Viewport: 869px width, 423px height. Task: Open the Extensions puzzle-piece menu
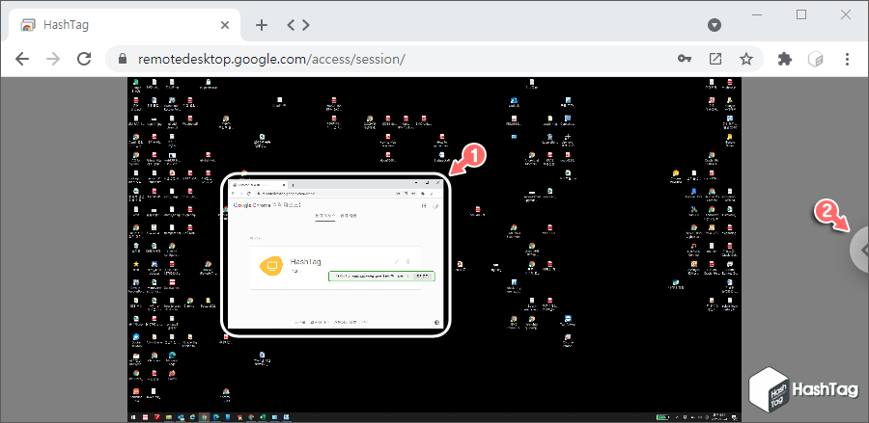(785, 59)
